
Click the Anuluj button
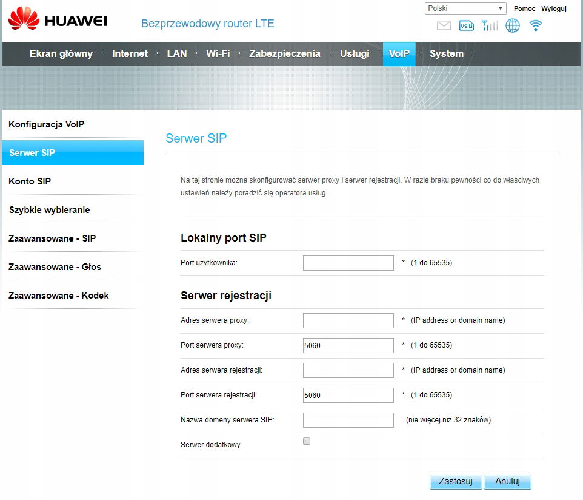click(x=507, y=481)
